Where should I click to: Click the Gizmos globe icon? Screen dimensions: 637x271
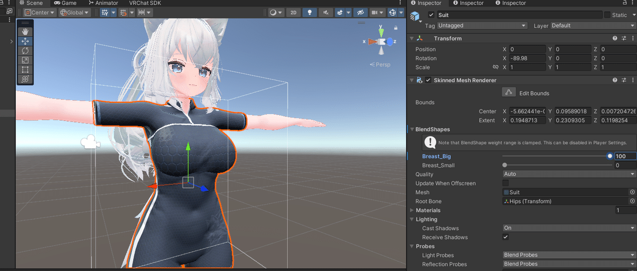(x=393, y=12)
